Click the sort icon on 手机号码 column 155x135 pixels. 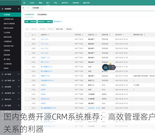point(82,35)
